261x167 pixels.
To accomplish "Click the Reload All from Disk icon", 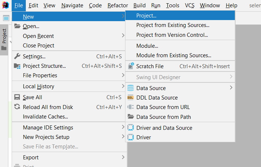I will (x=17, y=107).
